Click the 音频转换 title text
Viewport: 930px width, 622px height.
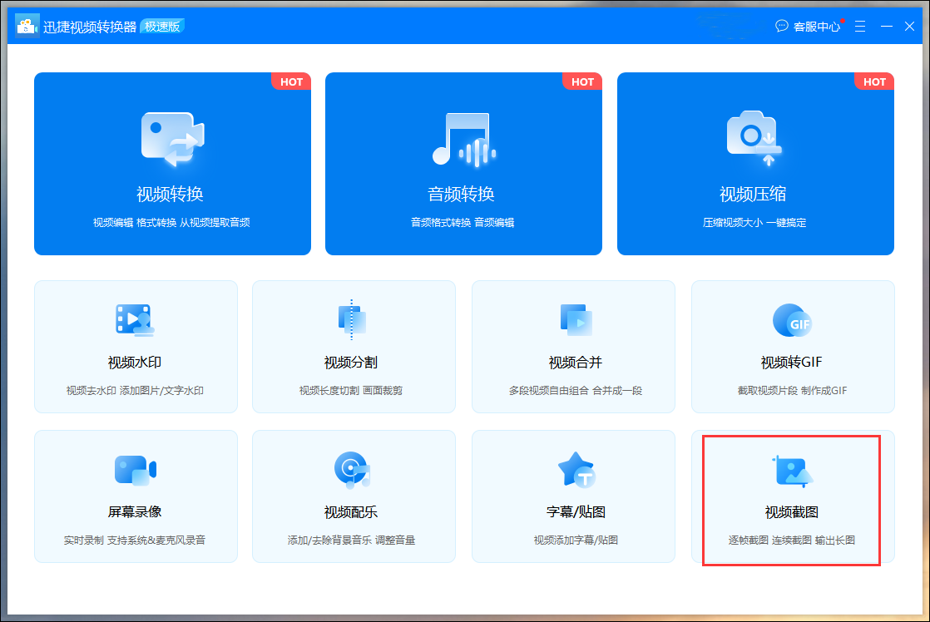462,194
